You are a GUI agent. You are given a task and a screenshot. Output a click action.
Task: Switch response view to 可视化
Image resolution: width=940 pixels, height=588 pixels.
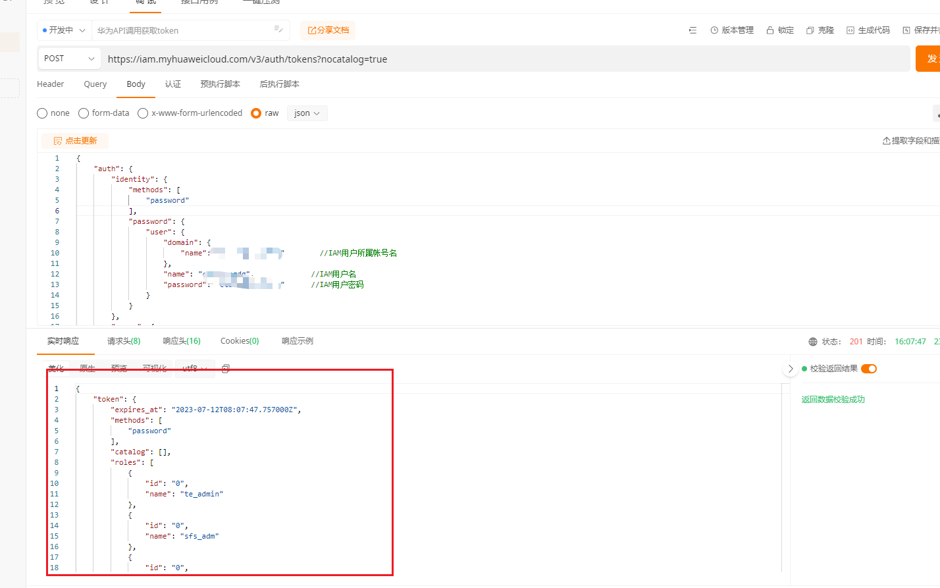[x=155, y=369]
